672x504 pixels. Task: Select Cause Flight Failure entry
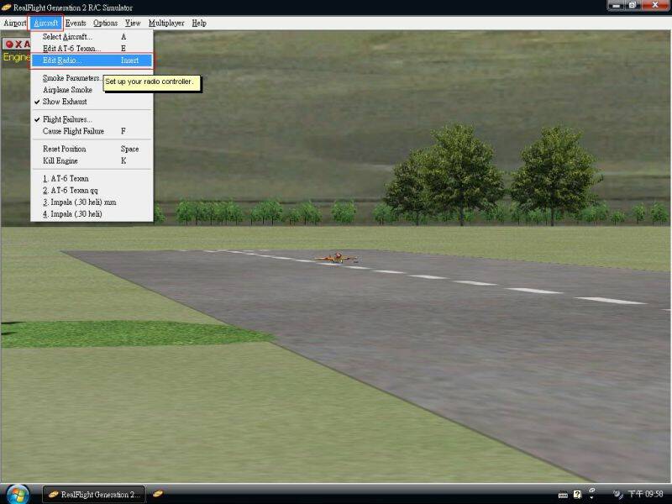tap(92, 131)
